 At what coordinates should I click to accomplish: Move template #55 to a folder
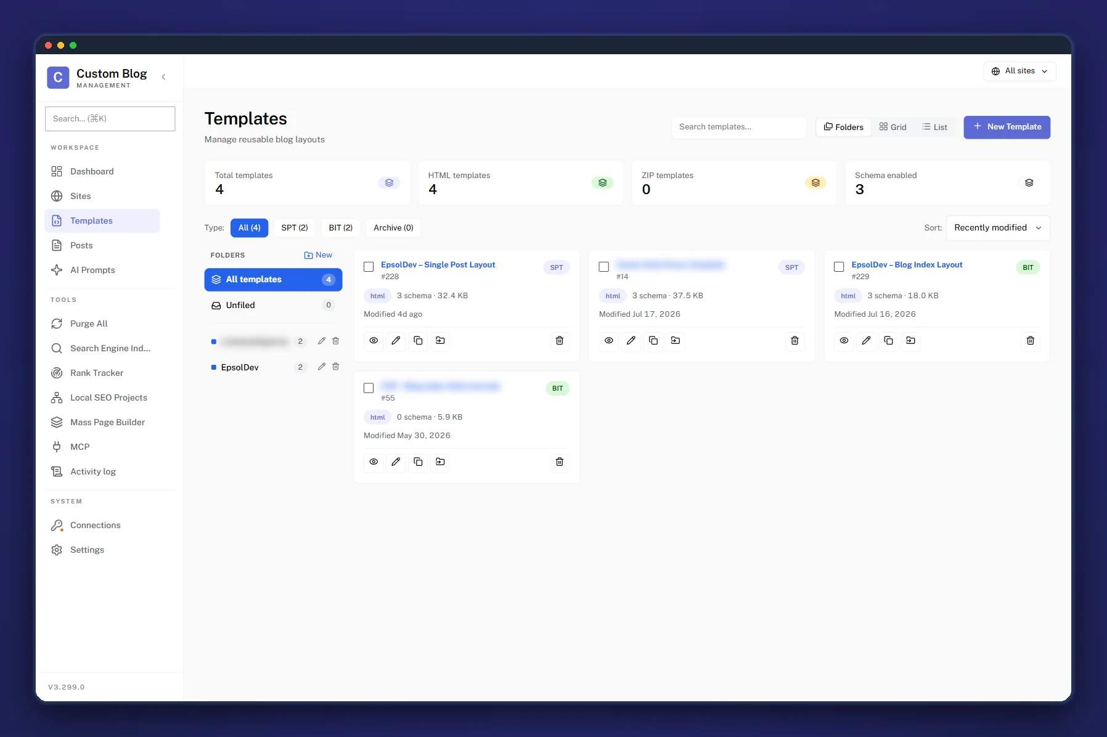tap(440, 462)
